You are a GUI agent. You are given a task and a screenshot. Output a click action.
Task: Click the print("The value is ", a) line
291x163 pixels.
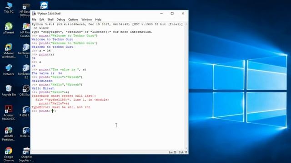click(59, 69)
